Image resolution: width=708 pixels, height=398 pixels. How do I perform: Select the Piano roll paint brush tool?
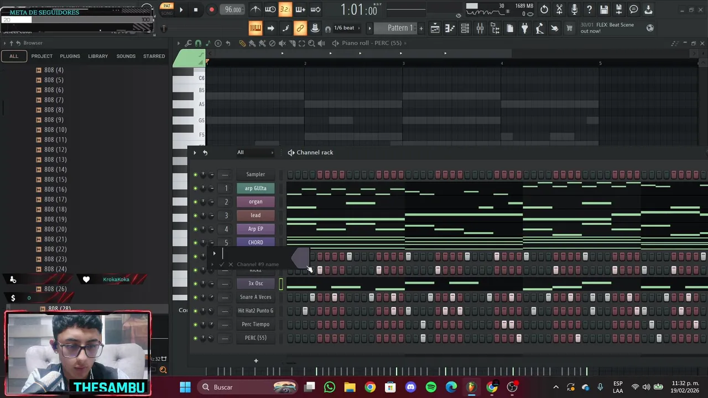coord(252,43)
